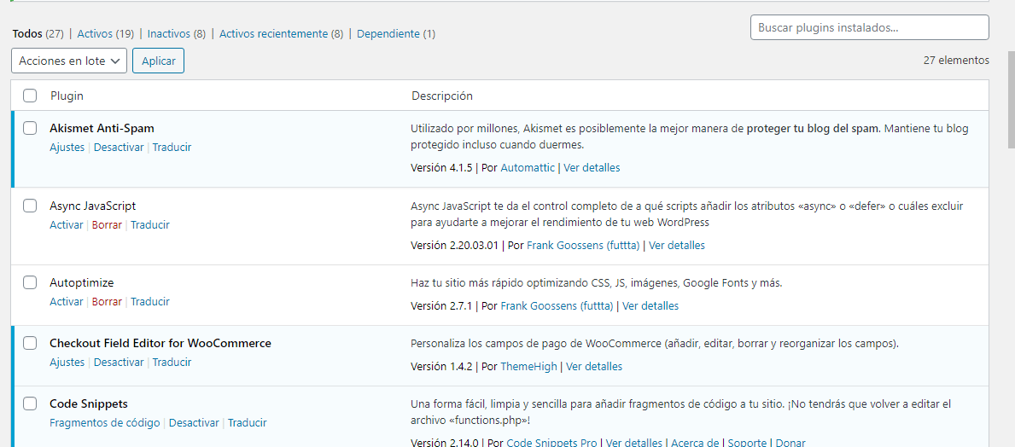Click Versión 2.7.1 text
The height and width of the screenshot is (447, 1015).
coord(441,305)
